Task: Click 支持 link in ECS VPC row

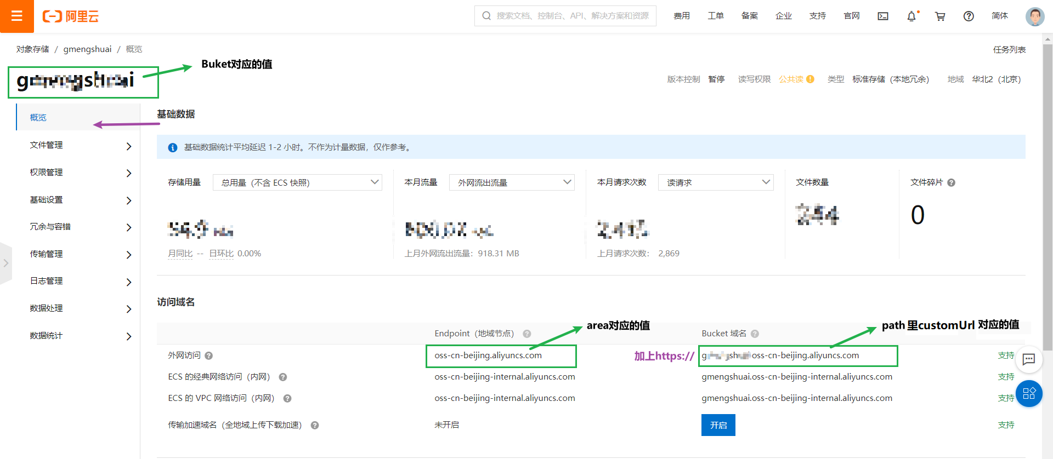Action: point(1006,398)
